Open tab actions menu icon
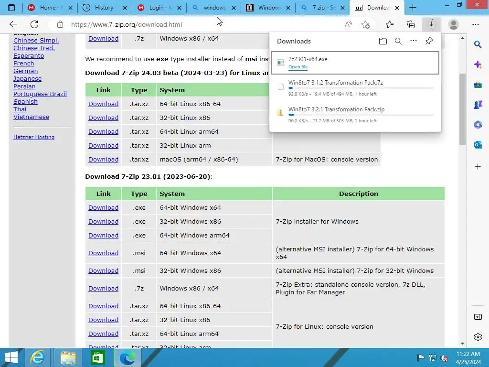 pyautogui.click(x=11, y=8)
